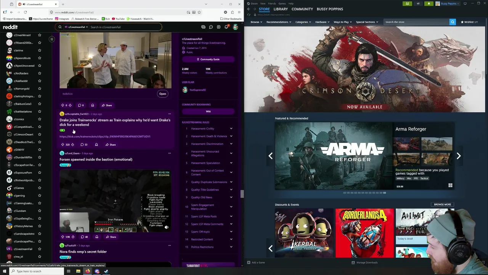Viewport: 488px width, 275px height.
Task: Open Steam Browse dropdown
Action: point(256,22)
